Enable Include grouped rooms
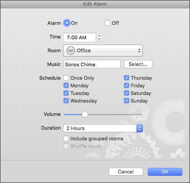Viewport: 190px width, 183px height. 66,138
